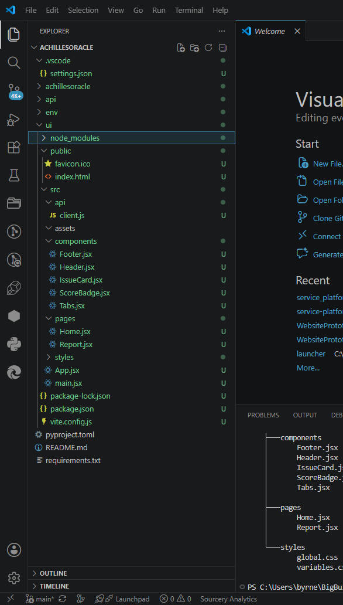Click the remote window status bar icon
This screenshot has width=343, height=605.
pos(11,599)
